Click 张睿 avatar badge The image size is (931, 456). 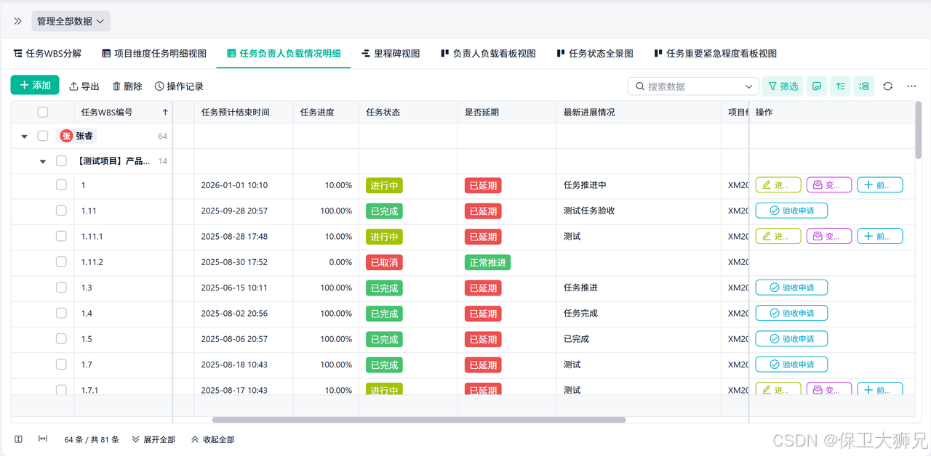tap(66, 136)
